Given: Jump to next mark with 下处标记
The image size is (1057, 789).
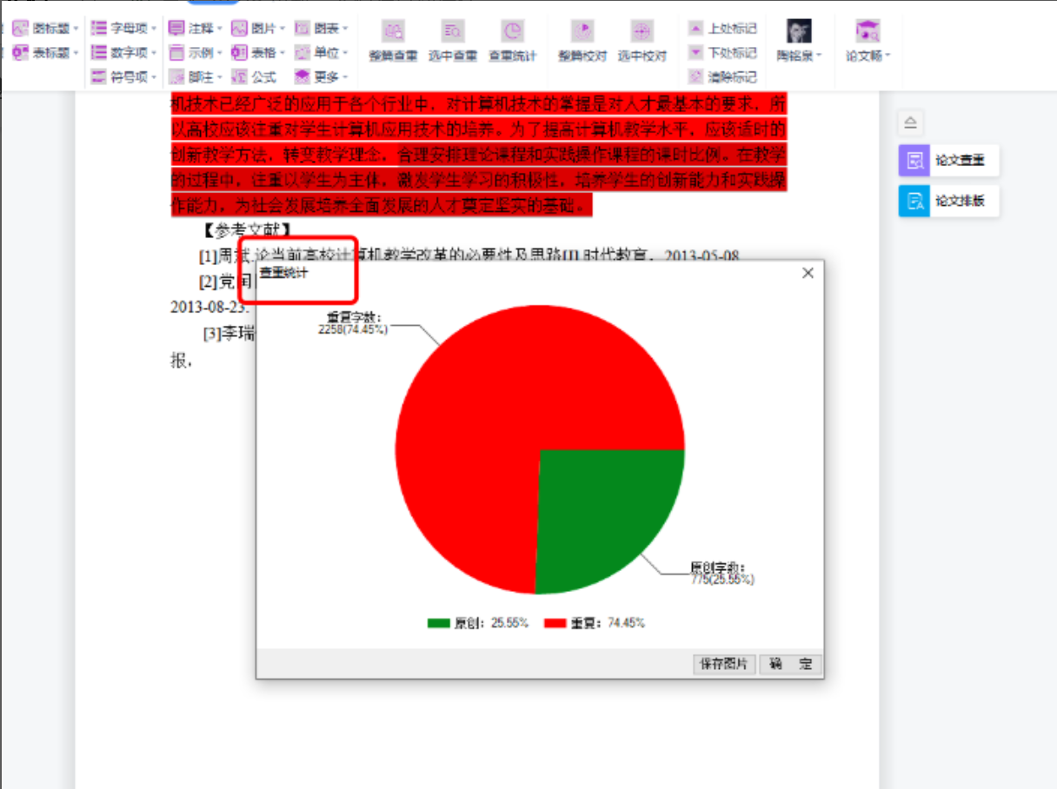Looking at the screenshot, I should click(x=722, y=53).
